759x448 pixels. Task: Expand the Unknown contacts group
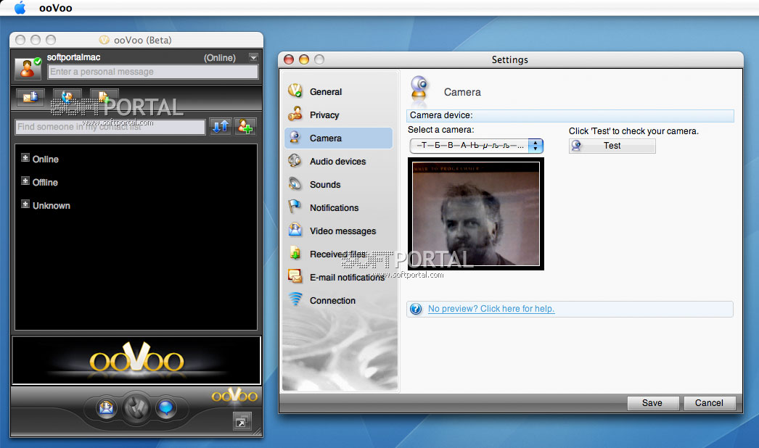point(25,204)
